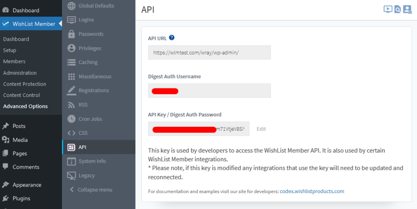The width and height of the screenshot is (417, 209).
Task: Click the API page heading
Action: point(148,9)
